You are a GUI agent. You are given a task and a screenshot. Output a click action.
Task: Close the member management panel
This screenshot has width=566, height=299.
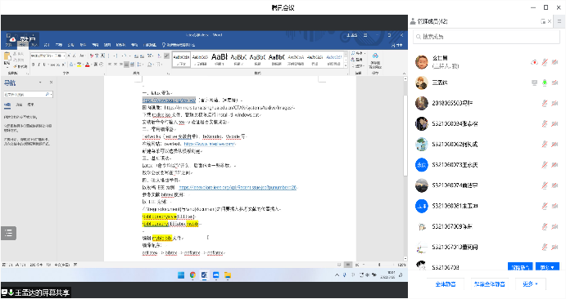coord(550,21)
